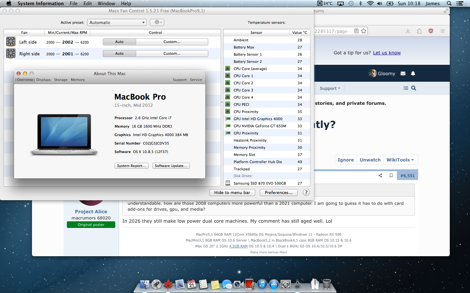Open Spotlight search magnifier
Image resolution: width=470 pixels, height=293 pixels.
click(x=449, y=3)
